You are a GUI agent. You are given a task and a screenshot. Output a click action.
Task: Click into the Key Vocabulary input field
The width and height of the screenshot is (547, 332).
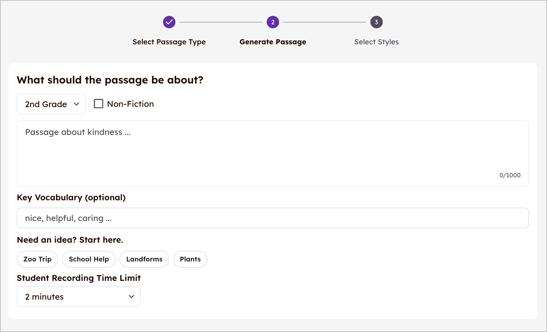[x=272, y=218]
